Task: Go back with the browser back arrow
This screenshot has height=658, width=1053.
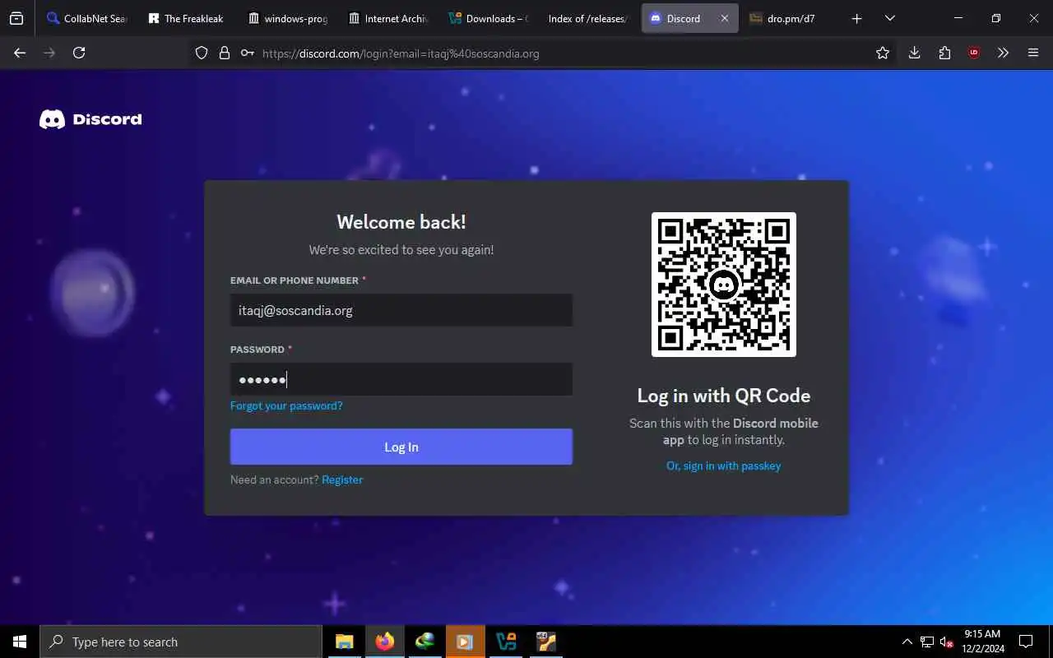Action: 20,53
